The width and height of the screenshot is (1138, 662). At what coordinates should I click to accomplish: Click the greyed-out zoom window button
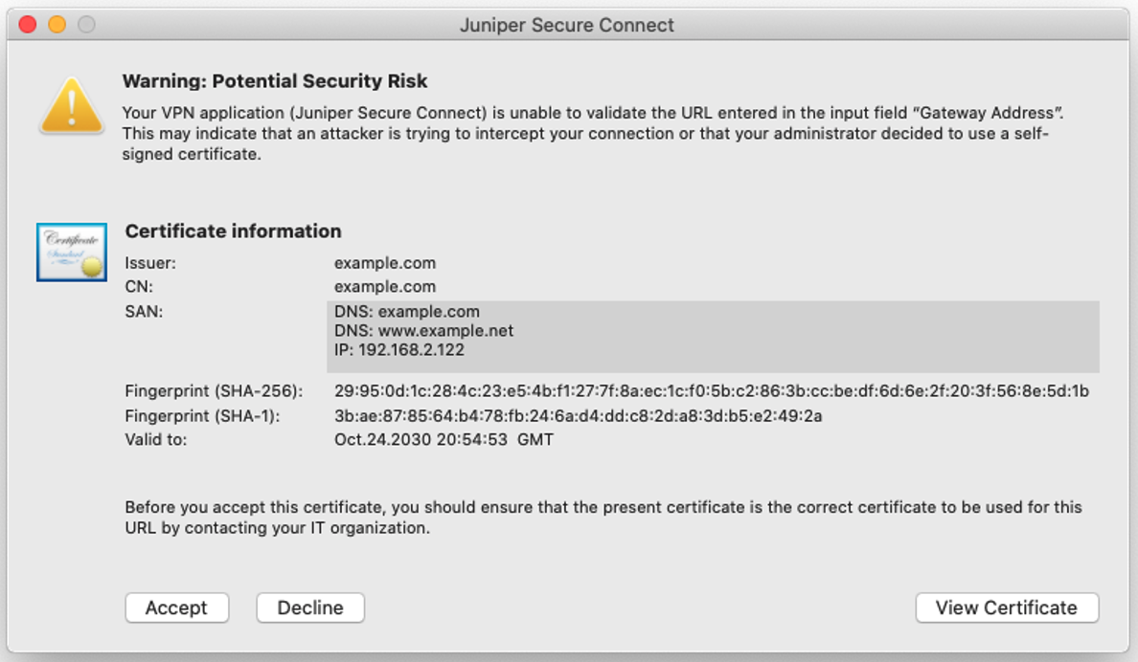[86, 25]
